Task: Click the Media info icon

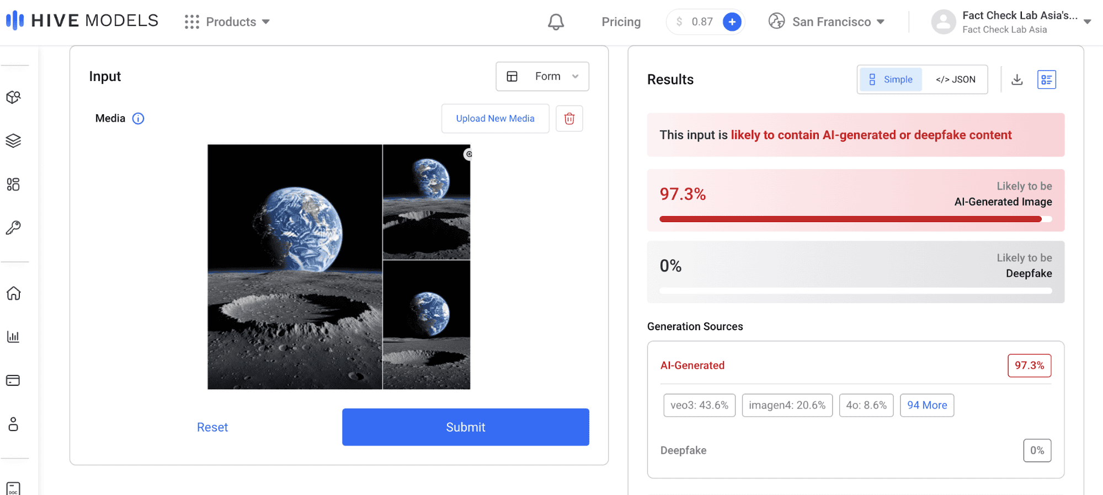Action: tap(138, 119)
